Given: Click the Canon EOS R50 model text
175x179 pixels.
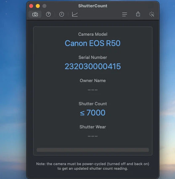Looking at the screenshot, I should click(93, 43).
